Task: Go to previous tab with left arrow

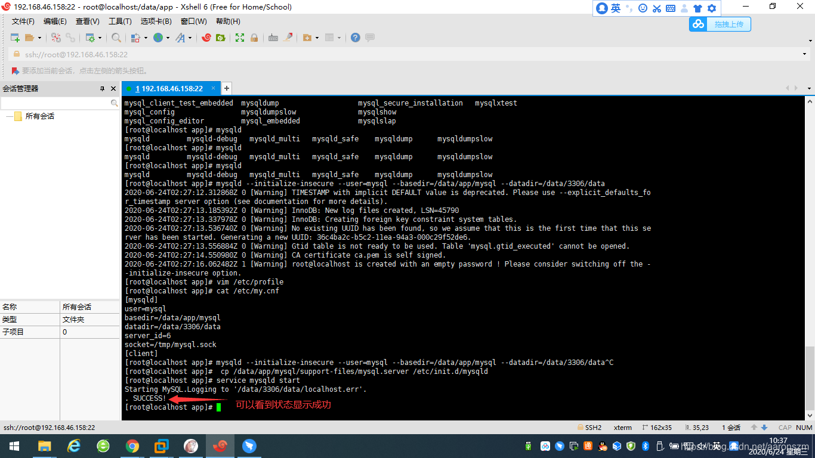Action: coord(786,88)
